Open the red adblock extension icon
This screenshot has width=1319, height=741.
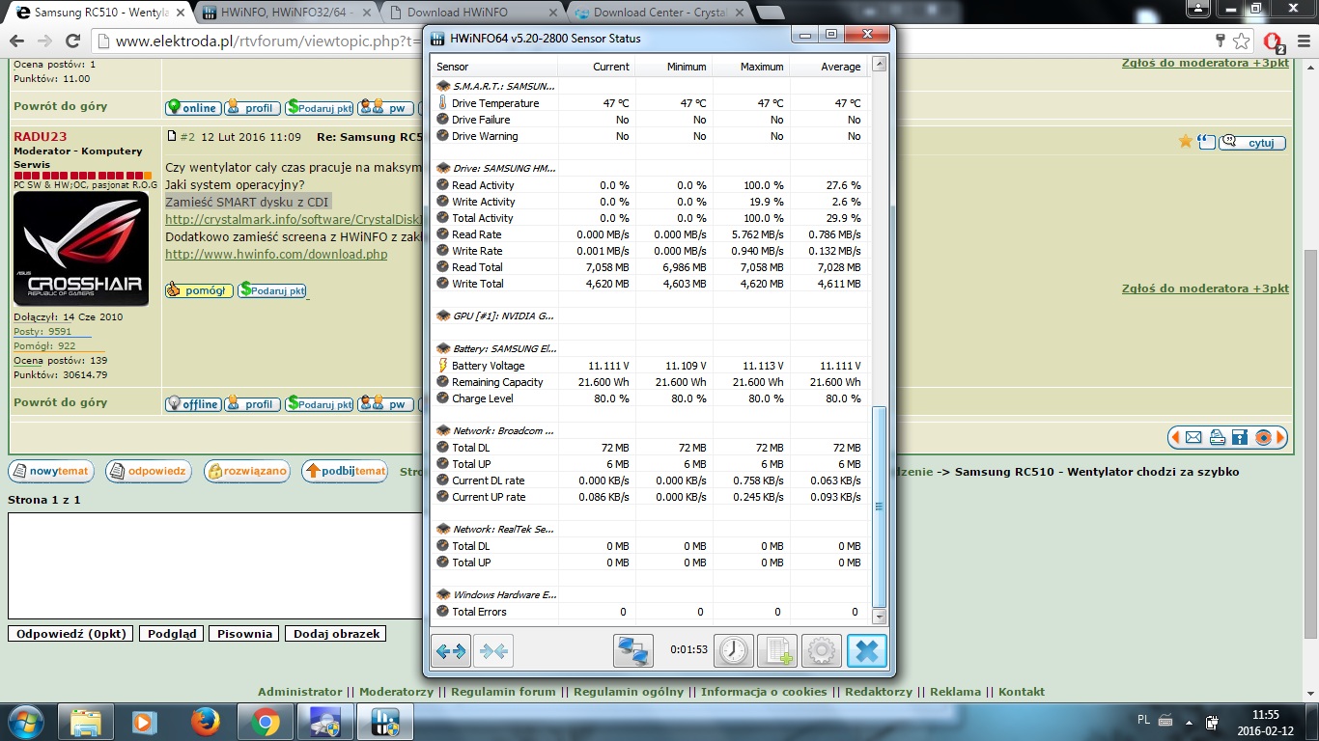(1273, 42)
